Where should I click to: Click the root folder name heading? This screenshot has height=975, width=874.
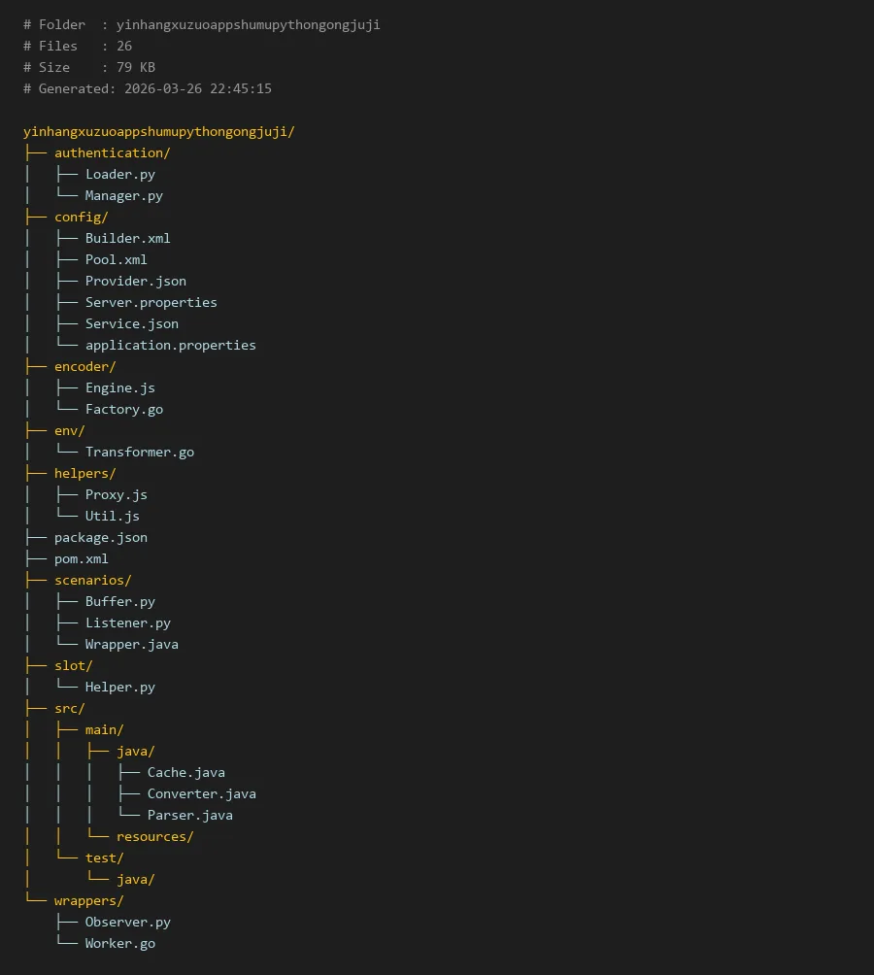coord(158,131)
